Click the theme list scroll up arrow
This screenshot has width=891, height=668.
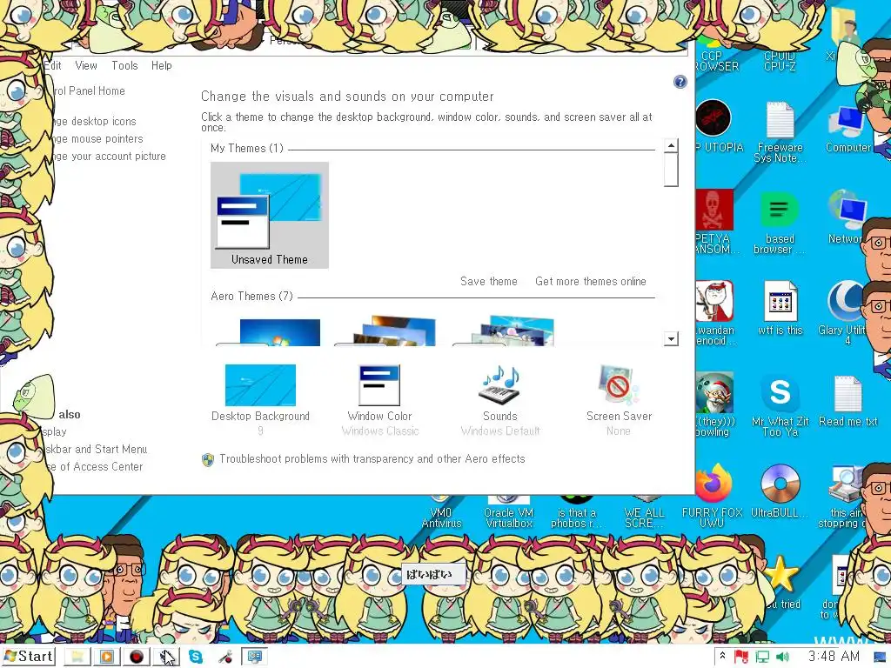click(x=671, y=145)
